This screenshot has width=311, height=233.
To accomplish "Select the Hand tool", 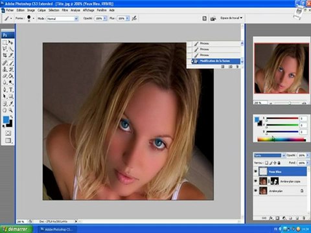I will (x=5, y=110).
